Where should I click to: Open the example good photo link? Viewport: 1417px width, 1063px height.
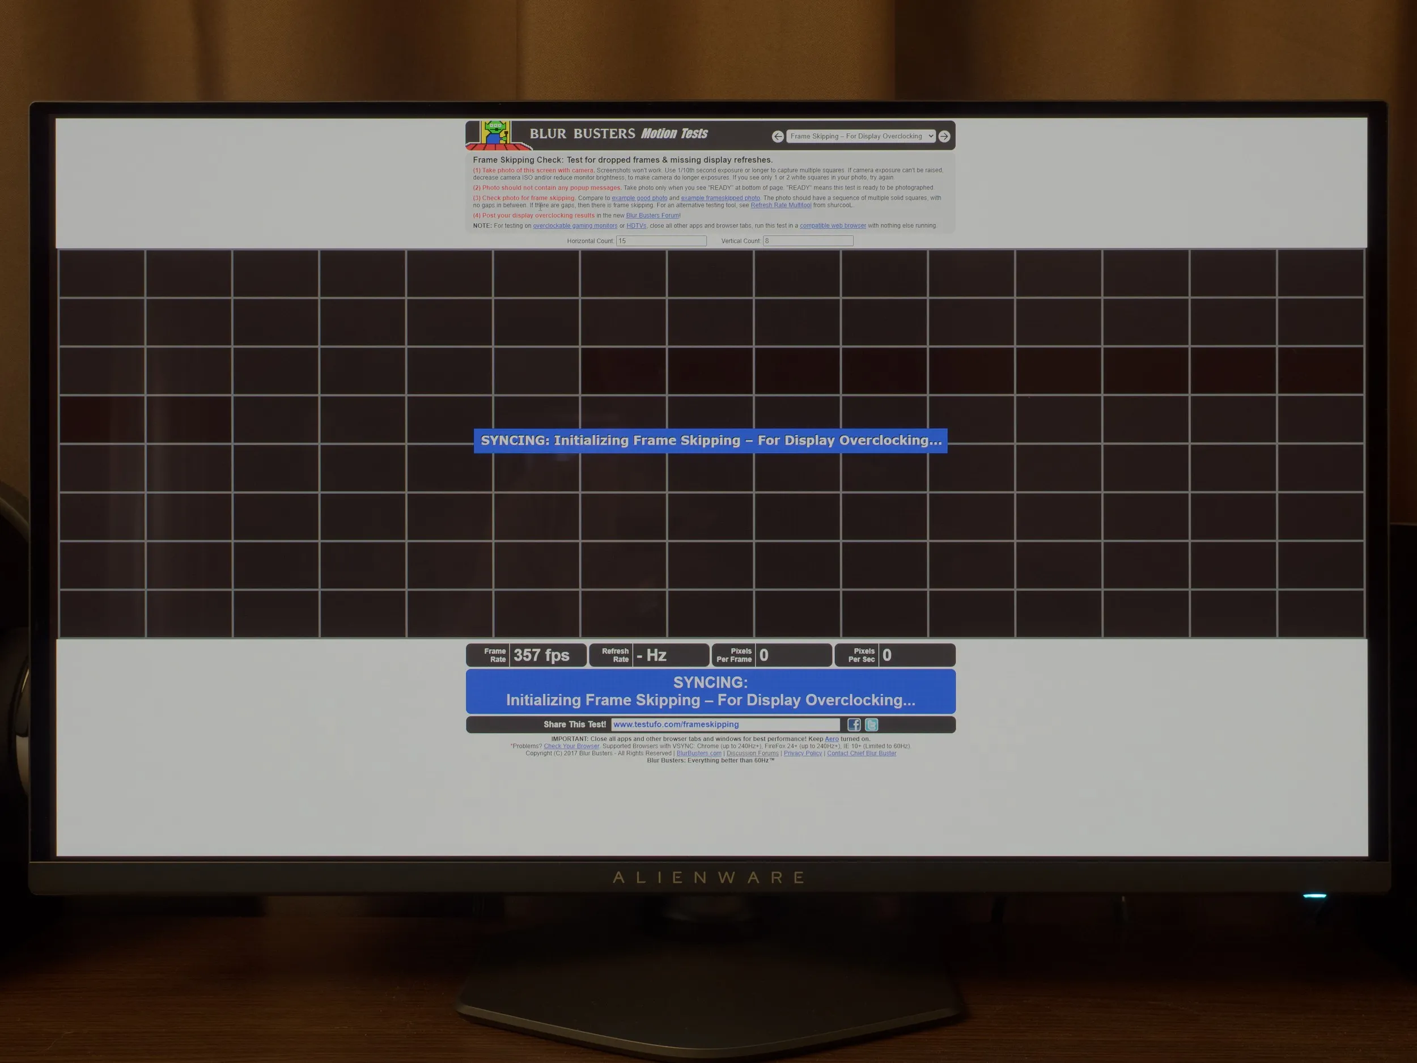click(x=639, y=198)
